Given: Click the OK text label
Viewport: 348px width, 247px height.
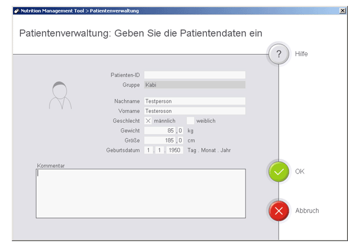Looking at the screenshot, I should (x=300, y=172).
